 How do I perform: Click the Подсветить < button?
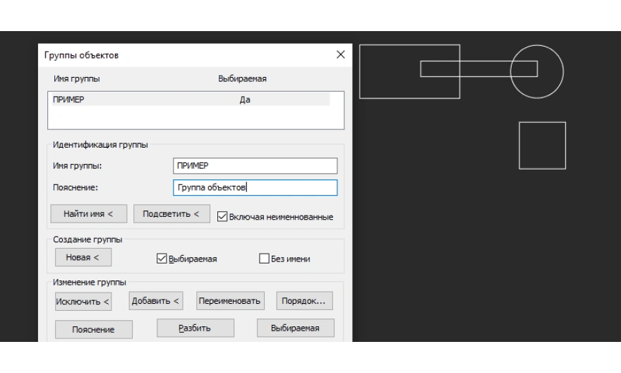(x=171, y=214)
